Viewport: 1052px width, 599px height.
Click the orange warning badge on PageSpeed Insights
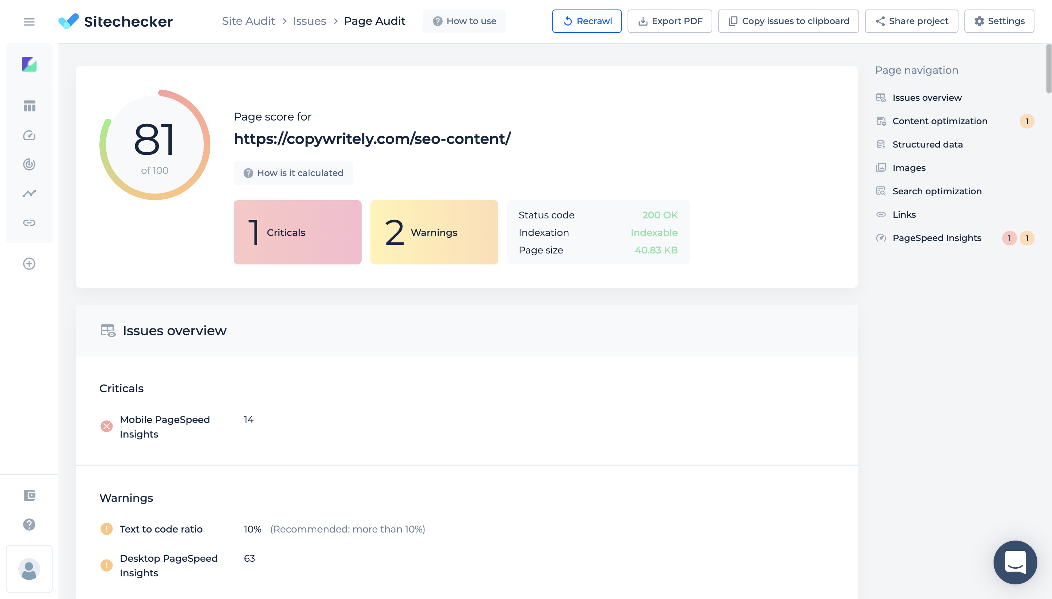click(1027, 238)
